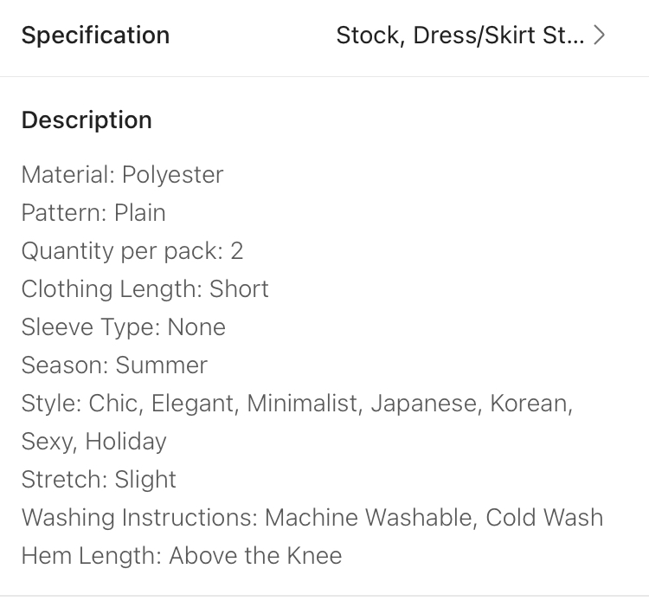The height and width of the screenshot is (601, 649).
Task: Select the "Sleeve Type: None" line
Action: pos(124,327)
